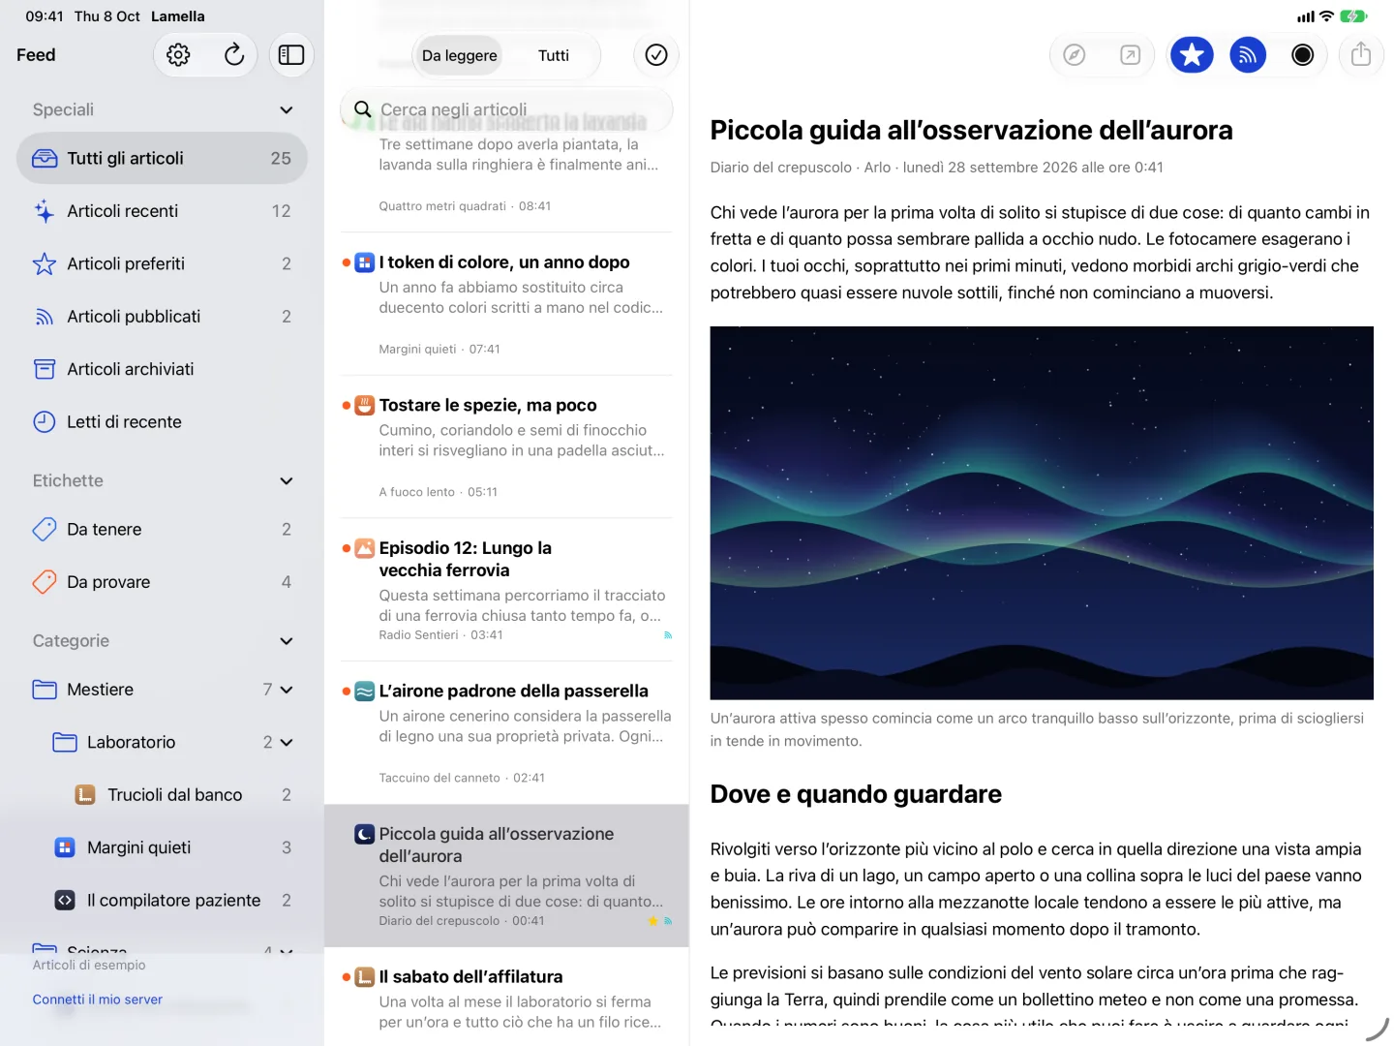Screen dimensions: 1394x1046
Task: Open 'Letti di recente' clock item
Action: pos(162,421)
